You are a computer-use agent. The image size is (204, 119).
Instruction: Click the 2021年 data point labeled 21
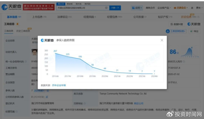117,72
